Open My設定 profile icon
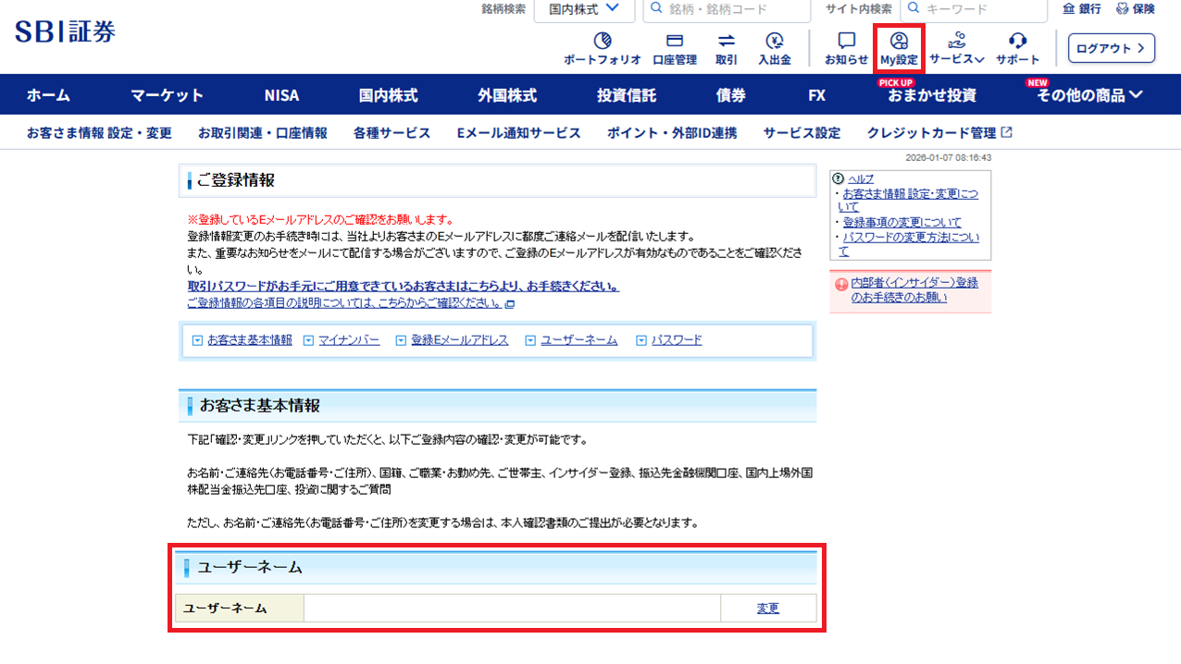 coord(899,41)
